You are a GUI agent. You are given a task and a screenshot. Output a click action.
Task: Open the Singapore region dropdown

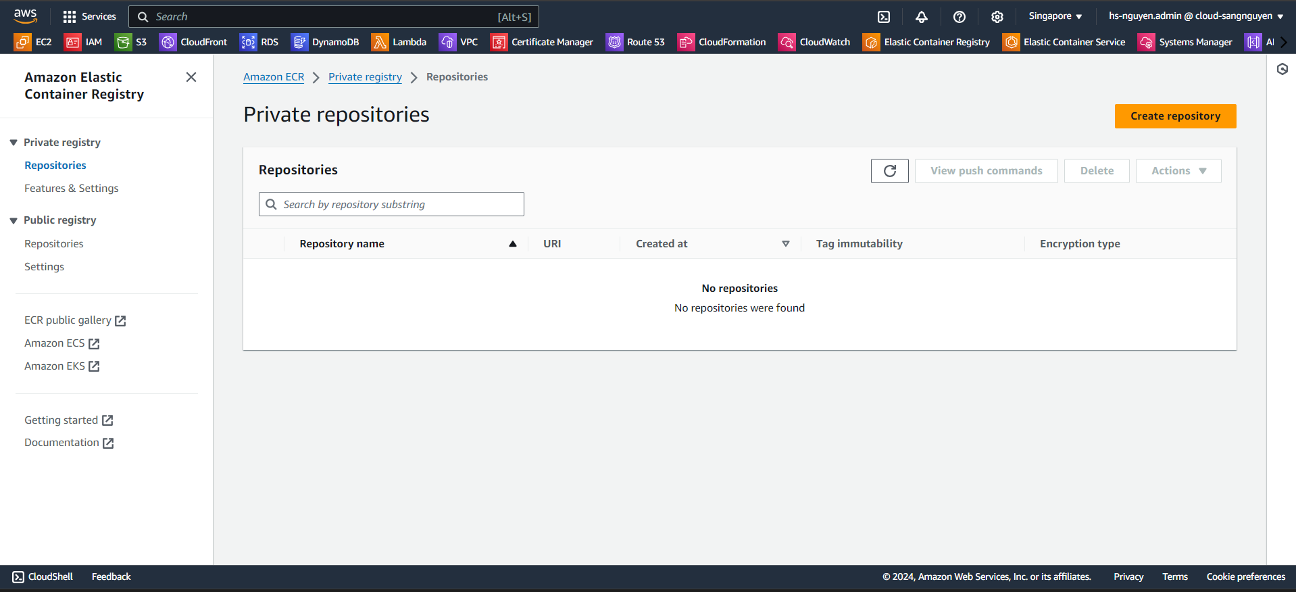[x=1055, y=16]
